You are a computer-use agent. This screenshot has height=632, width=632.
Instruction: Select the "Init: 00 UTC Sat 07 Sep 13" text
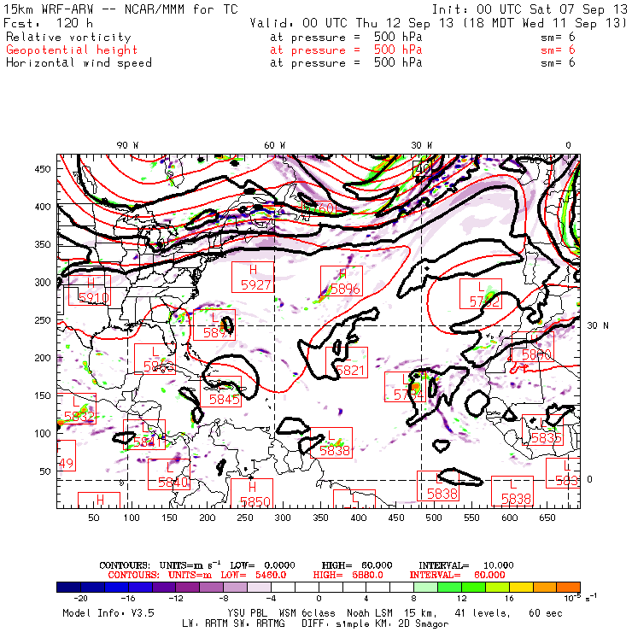[530, 9]
